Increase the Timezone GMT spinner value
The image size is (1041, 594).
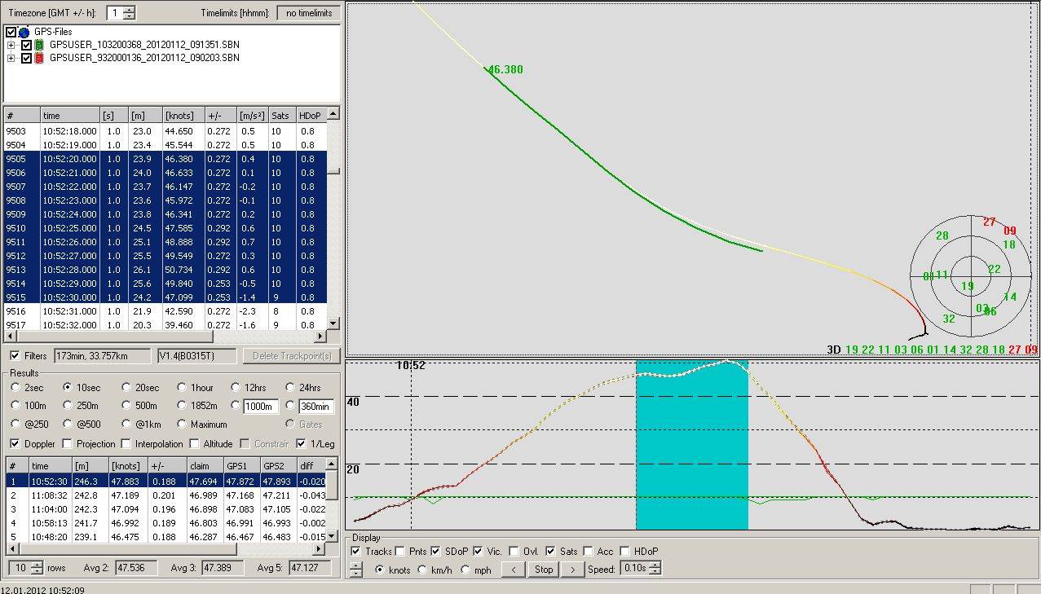click(130, 10)
